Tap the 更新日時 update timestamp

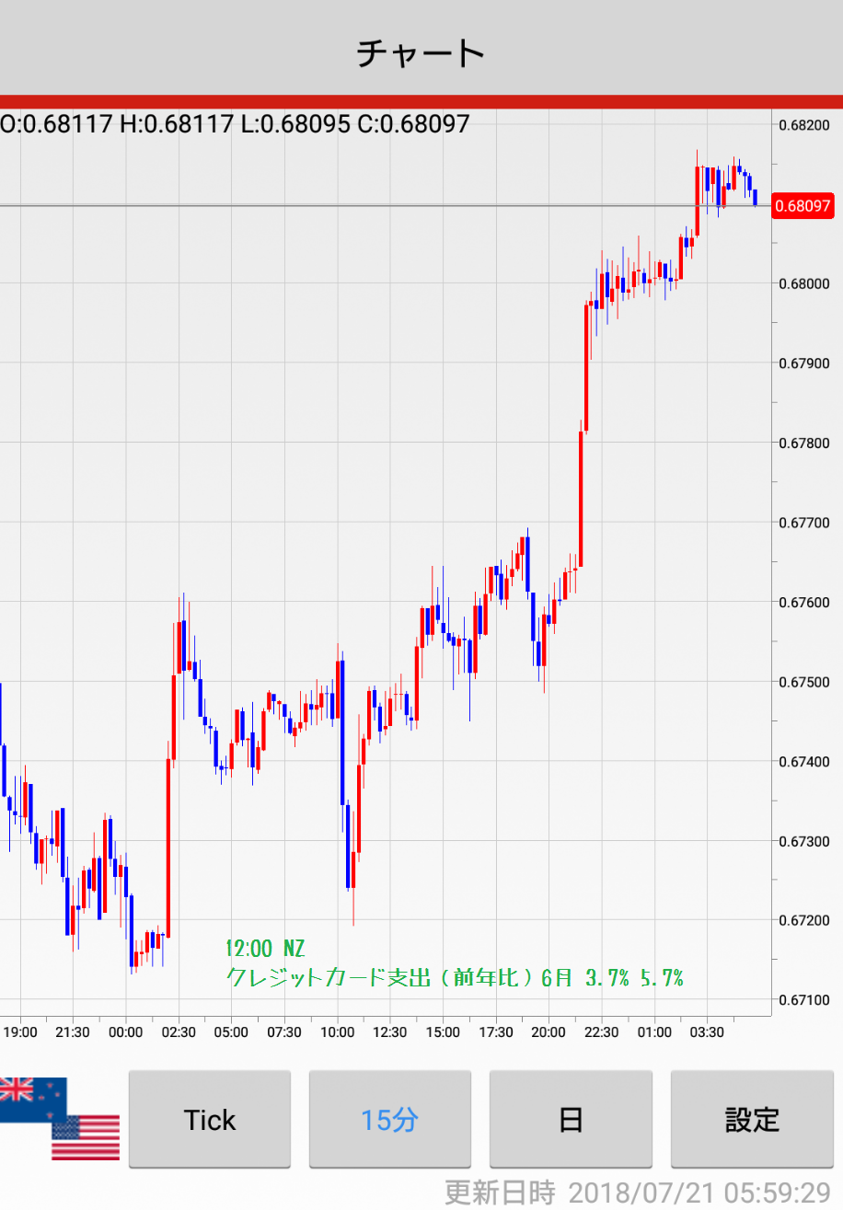637,1193
